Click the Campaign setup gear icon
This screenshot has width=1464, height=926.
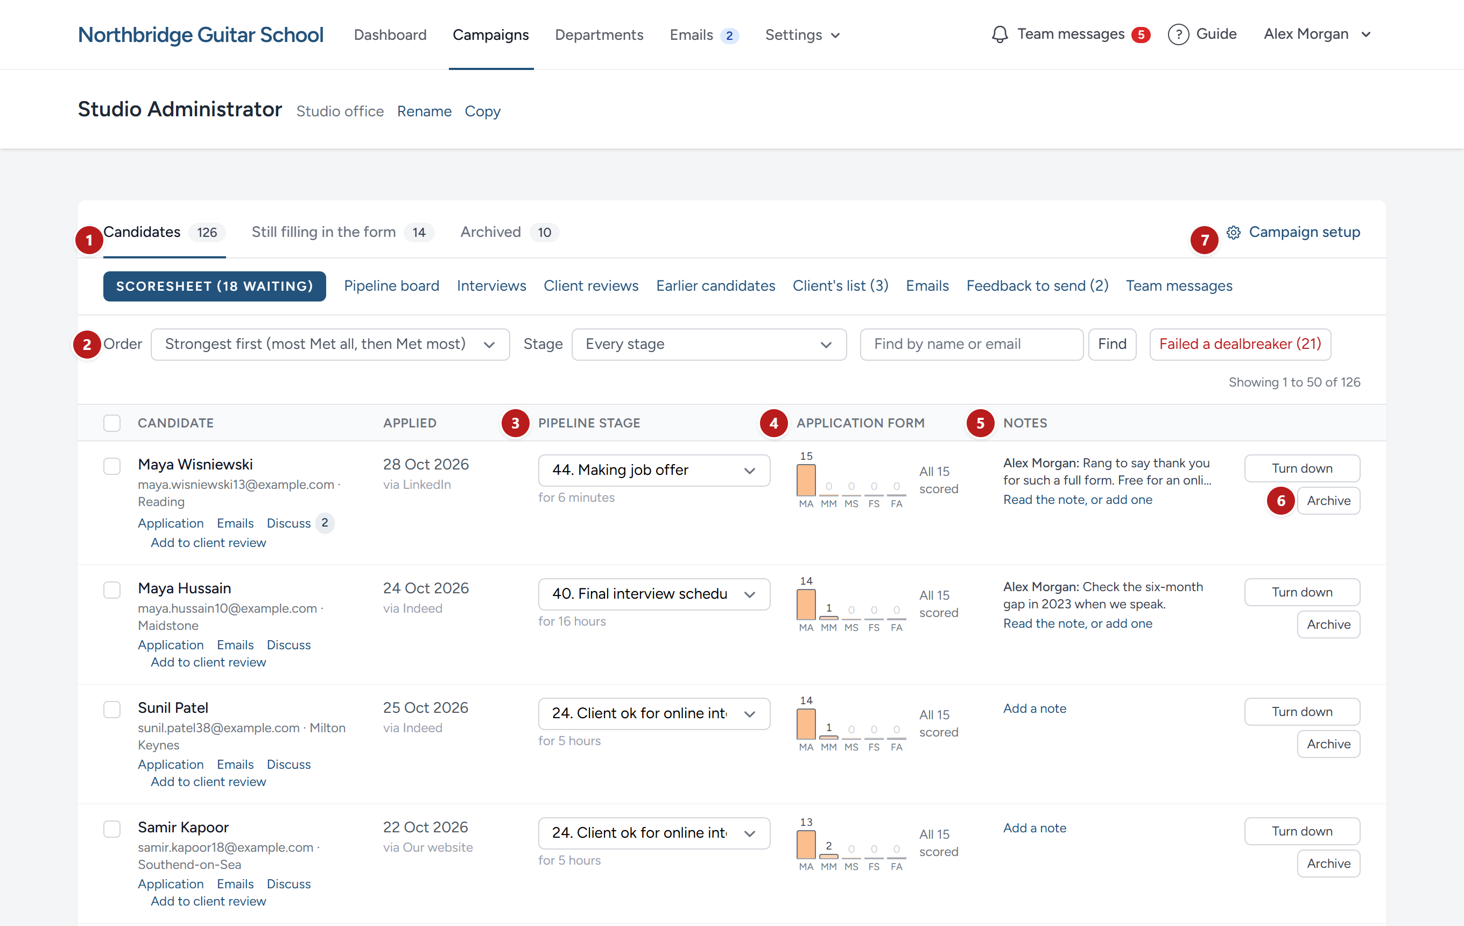1233,232
